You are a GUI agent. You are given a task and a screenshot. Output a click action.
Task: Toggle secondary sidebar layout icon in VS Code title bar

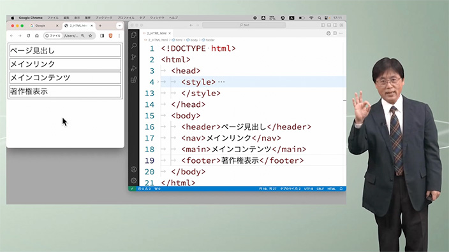335,25
